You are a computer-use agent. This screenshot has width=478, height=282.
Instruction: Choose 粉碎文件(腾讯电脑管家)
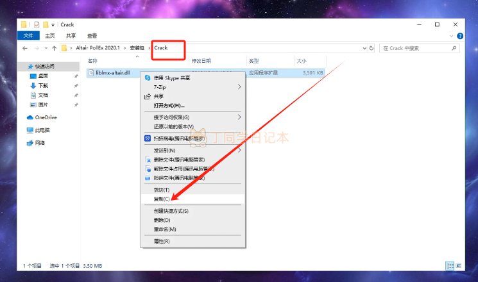point(193,178)
